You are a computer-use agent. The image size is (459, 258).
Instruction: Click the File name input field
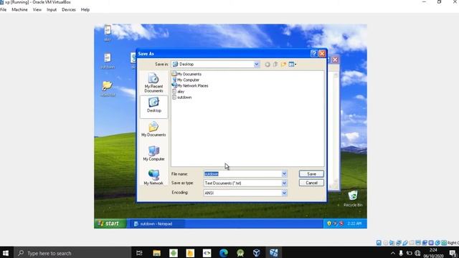click(x=242, y=174)
